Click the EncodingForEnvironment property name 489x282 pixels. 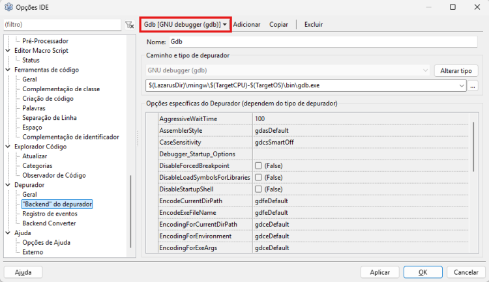pyautogui.click(x=196, y=236)
